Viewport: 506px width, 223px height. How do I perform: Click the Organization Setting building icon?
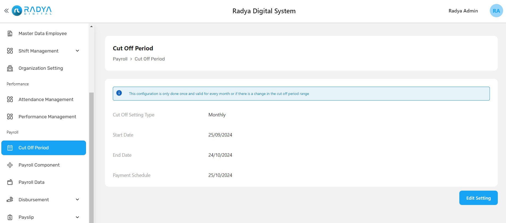point(10,68)
